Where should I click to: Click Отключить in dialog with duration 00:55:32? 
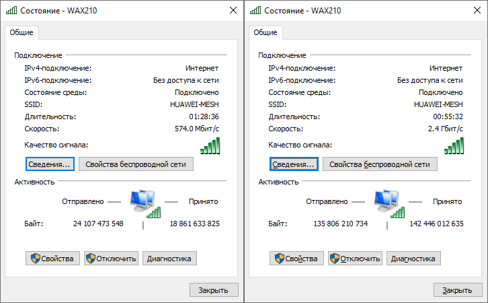click(x=355, y=259)
